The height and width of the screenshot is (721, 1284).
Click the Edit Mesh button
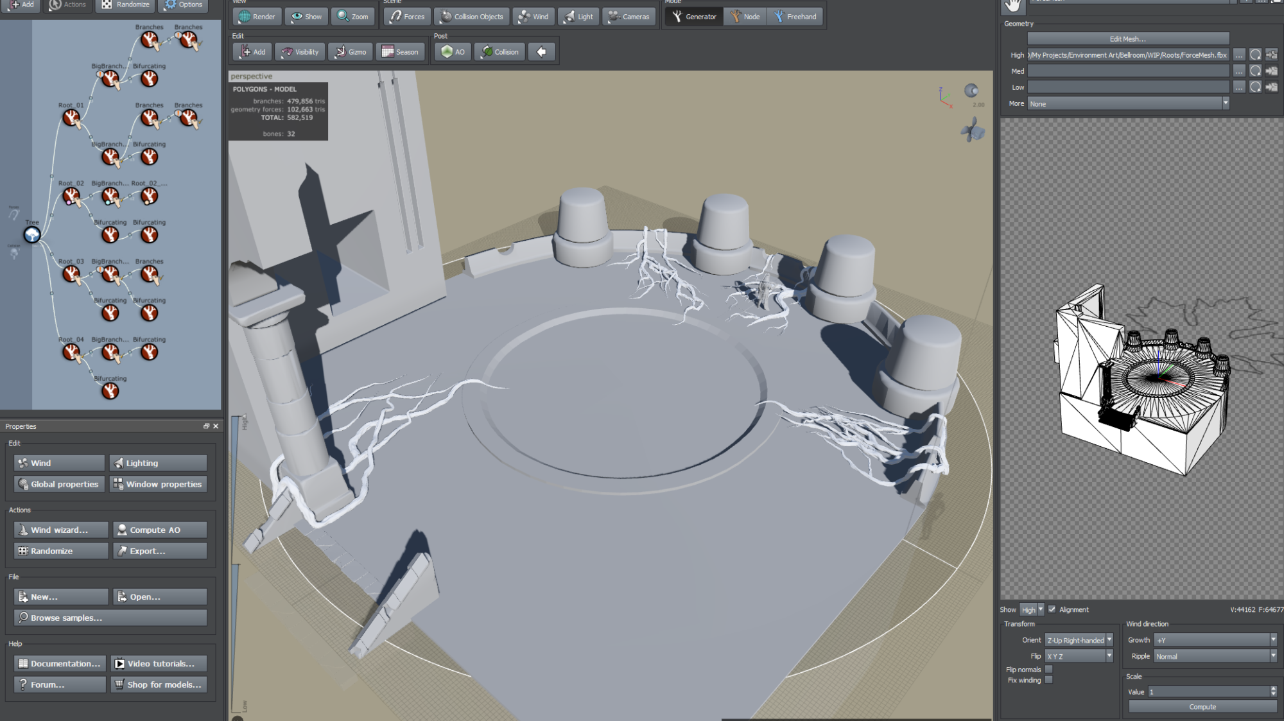click(x=1127, y=39)
